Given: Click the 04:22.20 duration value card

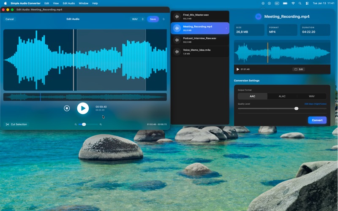Looking at the screenshot, I should pyautogui.click(x=315, y=30).
